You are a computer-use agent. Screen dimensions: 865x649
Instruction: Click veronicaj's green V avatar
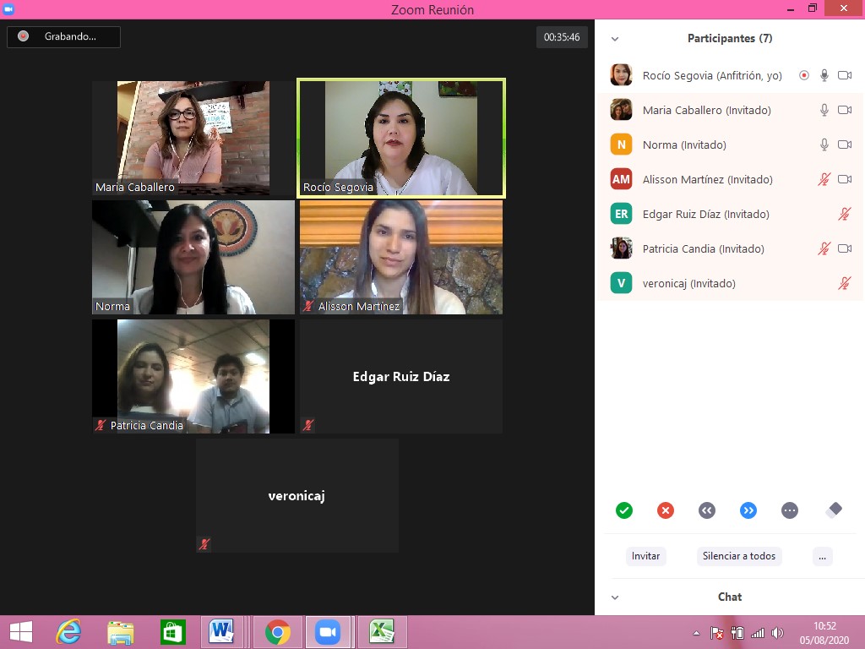coord(621,283)
